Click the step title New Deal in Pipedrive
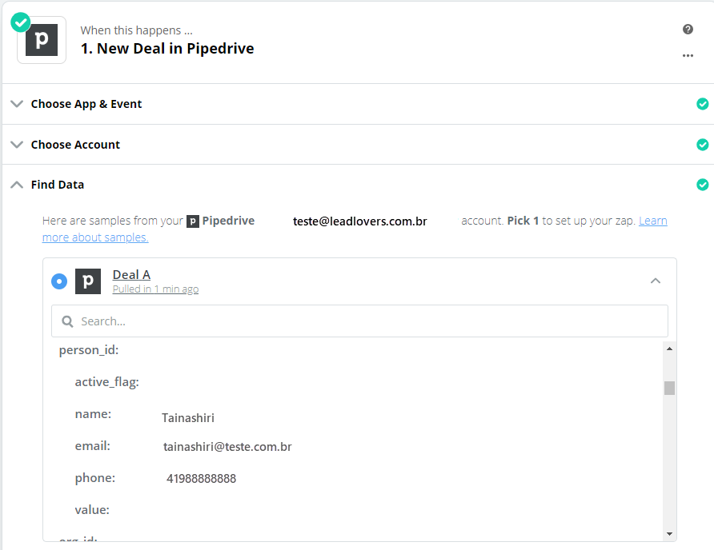Viewport: 714px width, 550px height. tap(167, 48)
